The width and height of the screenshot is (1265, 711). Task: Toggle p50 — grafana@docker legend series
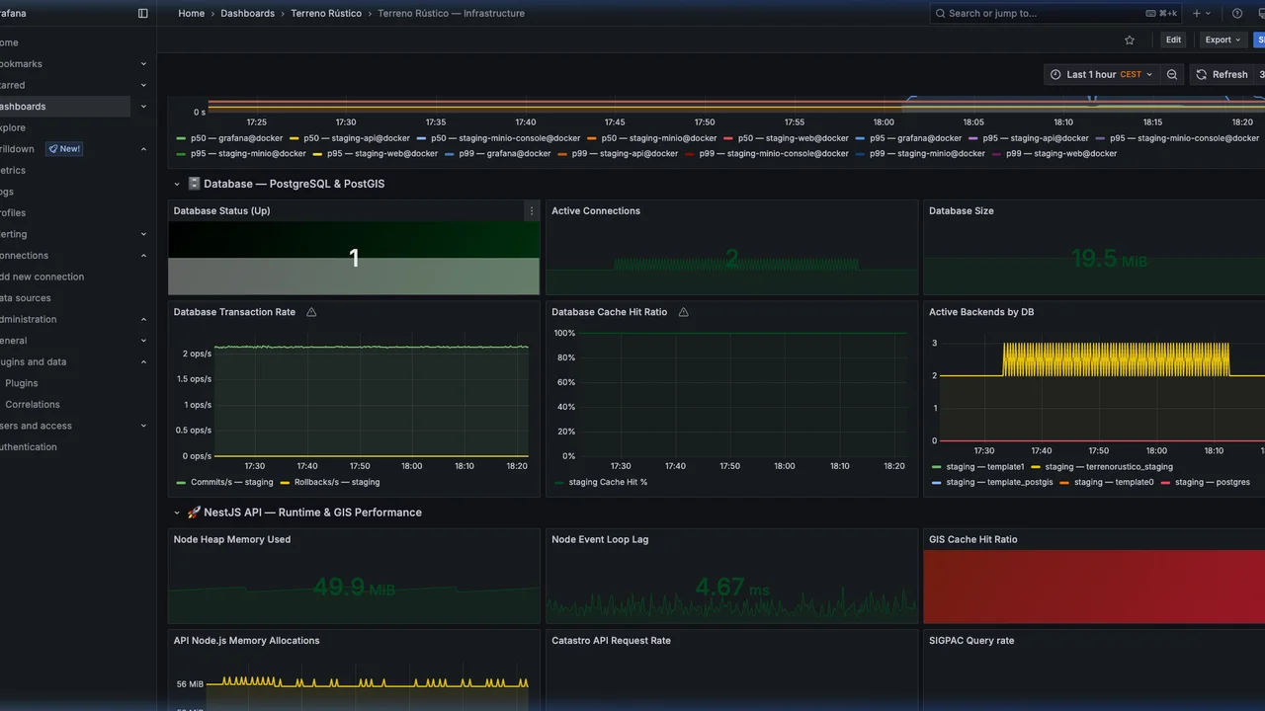(236, 139)
